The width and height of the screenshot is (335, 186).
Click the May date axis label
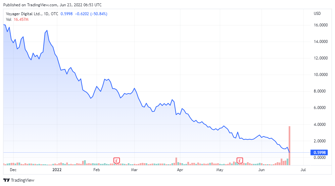pyautogui.click(x=219, y=170)
